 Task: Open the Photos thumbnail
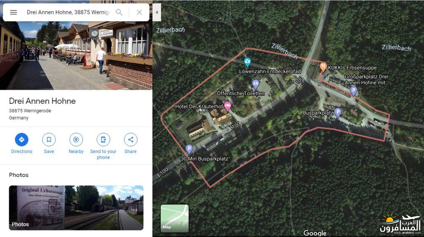[x=76, y=208]
